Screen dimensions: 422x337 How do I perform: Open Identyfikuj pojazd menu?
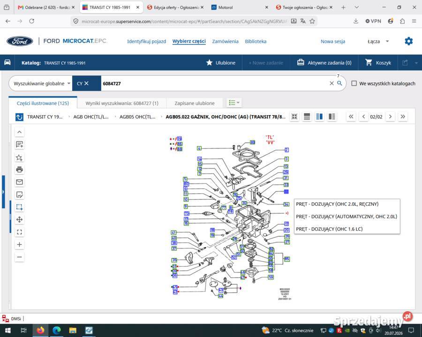pyautogui.click(x=146, y=41)
